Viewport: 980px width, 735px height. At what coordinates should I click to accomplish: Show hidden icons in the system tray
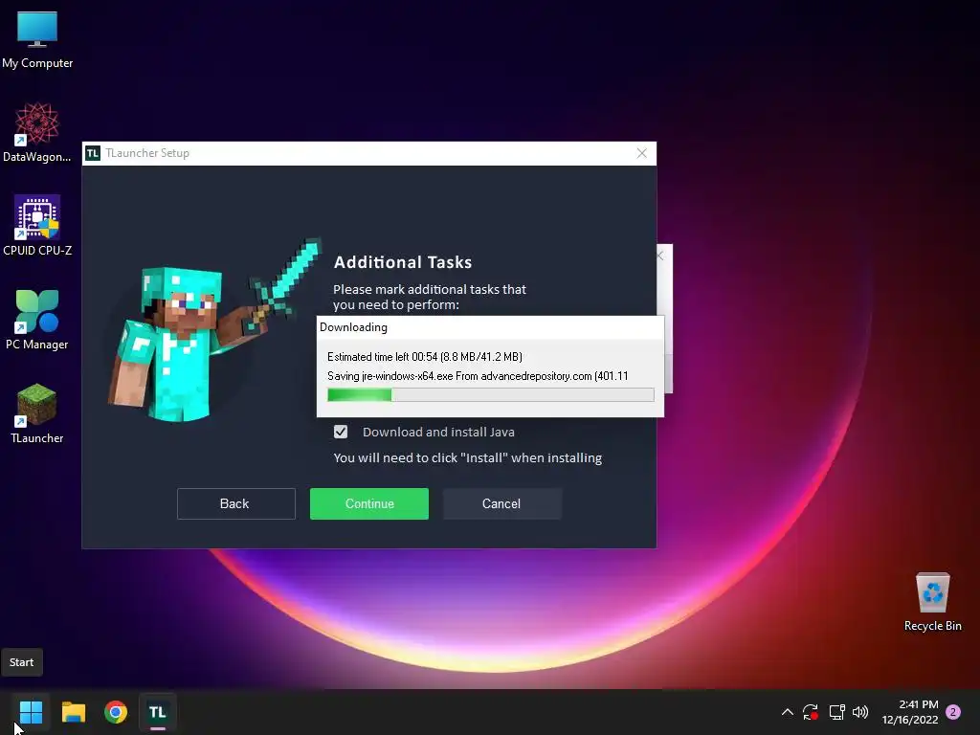pos(788,712)
